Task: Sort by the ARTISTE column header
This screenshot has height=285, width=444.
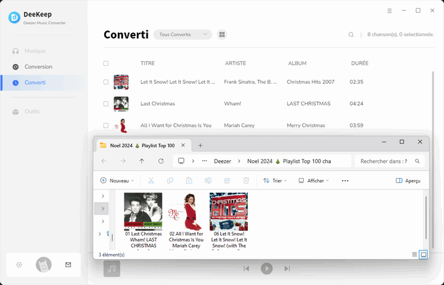Action: (235, 63)
